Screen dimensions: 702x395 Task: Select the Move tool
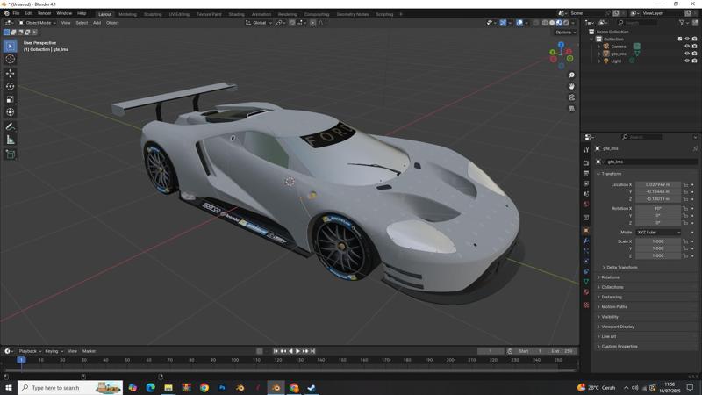point(11,73)
